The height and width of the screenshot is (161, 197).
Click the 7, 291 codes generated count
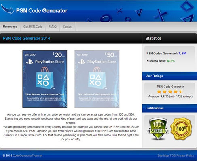(182, 54)
